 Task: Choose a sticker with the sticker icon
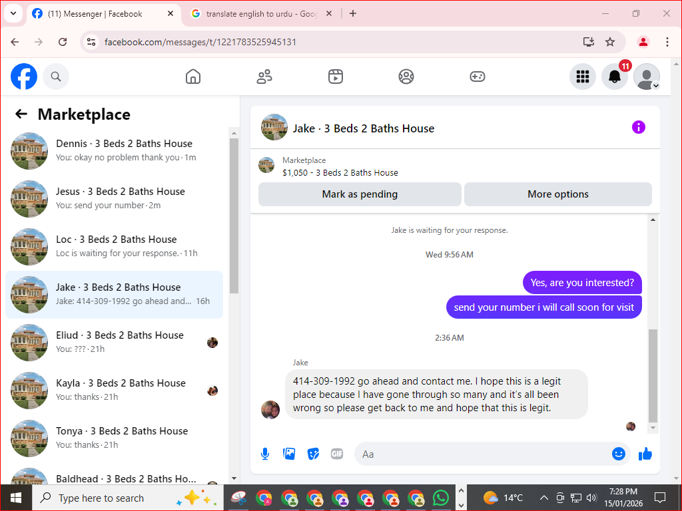tap(313, 454)
